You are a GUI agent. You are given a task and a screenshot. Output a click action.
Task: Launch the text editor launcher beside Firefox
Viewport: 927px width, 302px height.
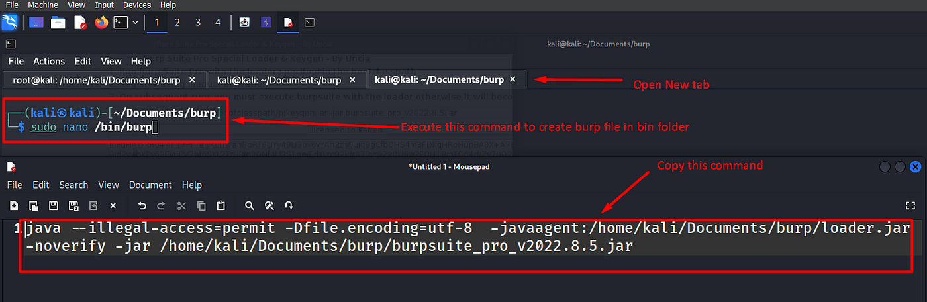tap(79, 23)
